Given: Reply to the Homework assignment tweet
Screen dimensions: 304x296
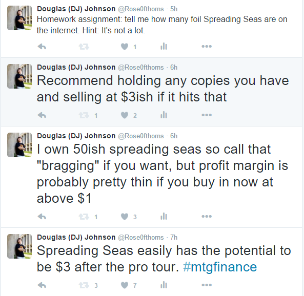Looking at the screenshot, I should click(x=42, y=47).
